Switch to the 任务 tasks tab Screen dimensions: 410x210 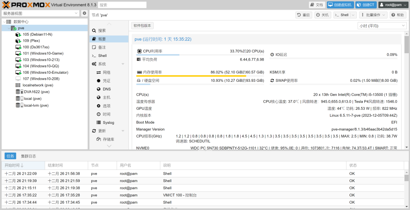[10, 156]
